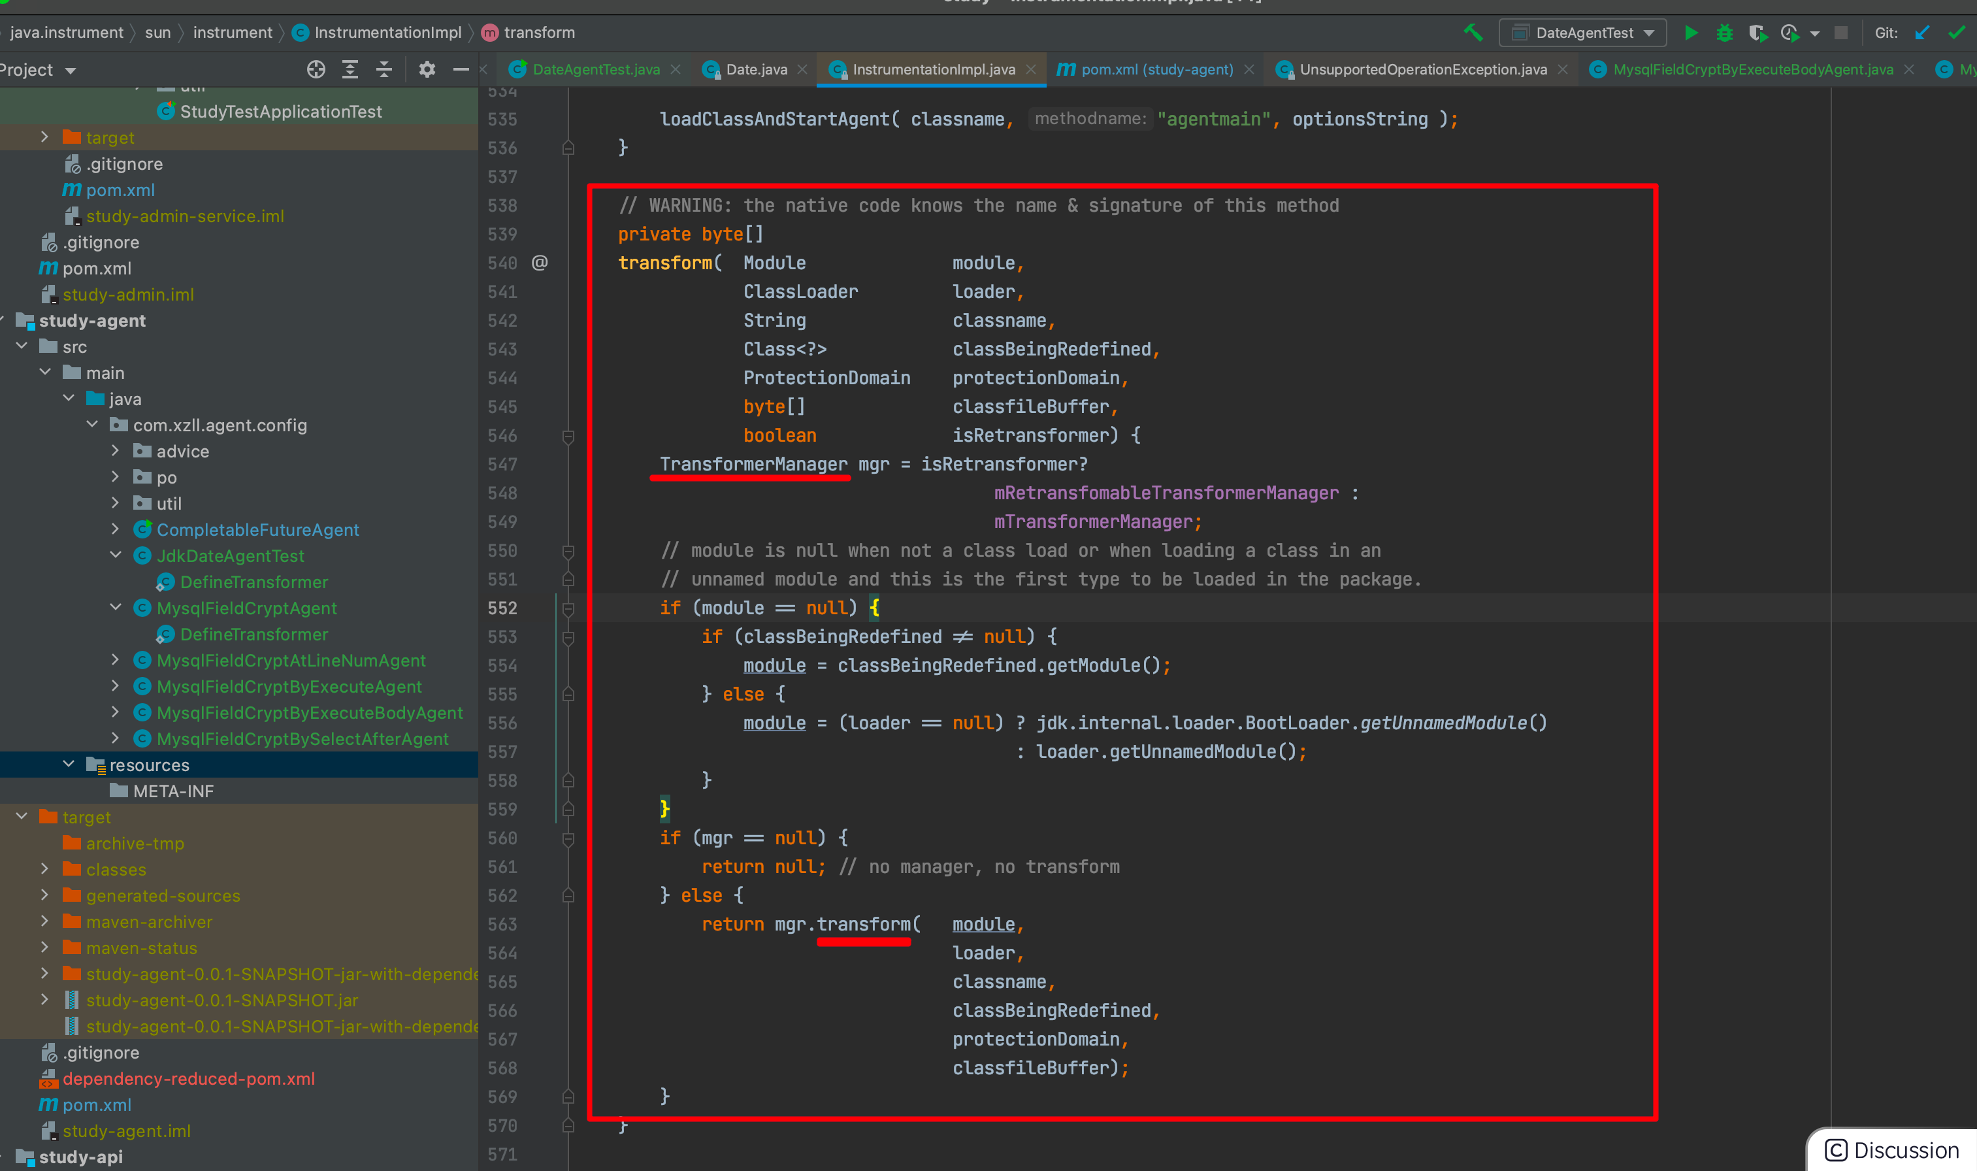Click the green Build hammer icon
The image size is (1977, 1171).
pos(1472,33)
